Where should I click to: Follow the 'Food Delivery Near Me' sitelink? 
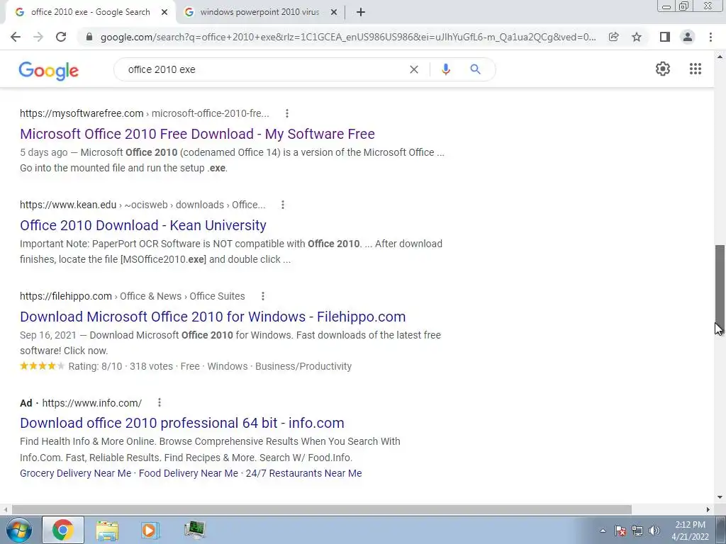[x=189, y=473]
